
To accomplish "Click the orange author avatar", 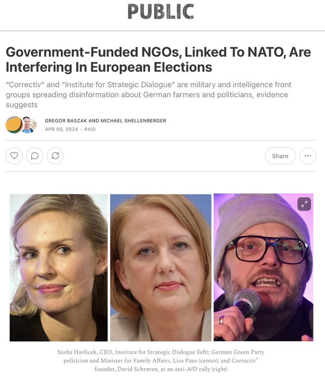I will click(x=14, y=125).
